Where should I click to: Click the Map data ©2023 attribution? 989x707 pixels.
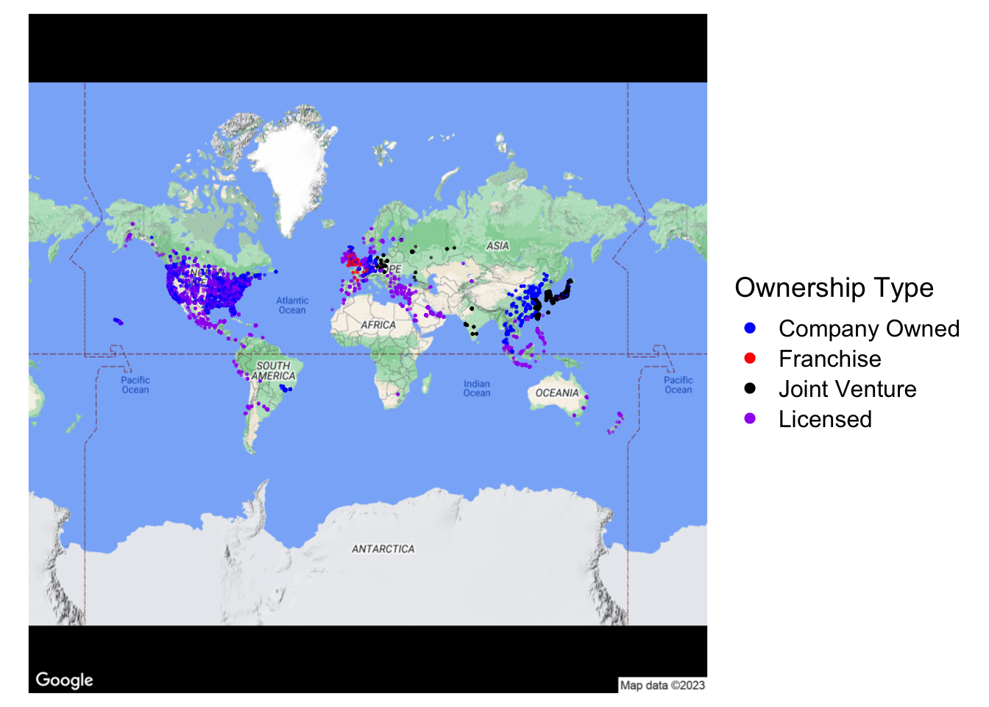tap(662, 685)
